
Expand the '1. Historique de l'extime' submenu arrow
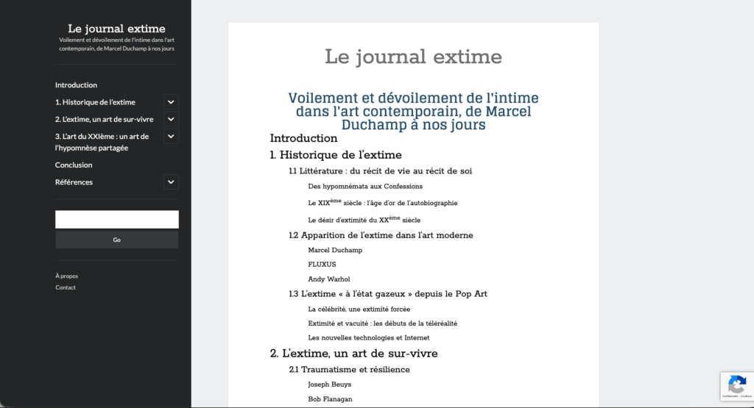(x=170, y=102)
